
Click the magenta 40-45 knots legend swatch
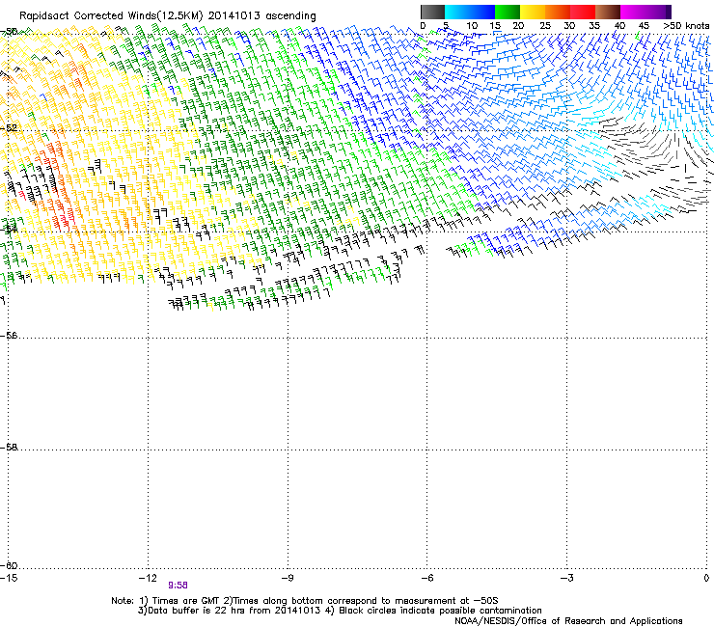pos(633,12)
